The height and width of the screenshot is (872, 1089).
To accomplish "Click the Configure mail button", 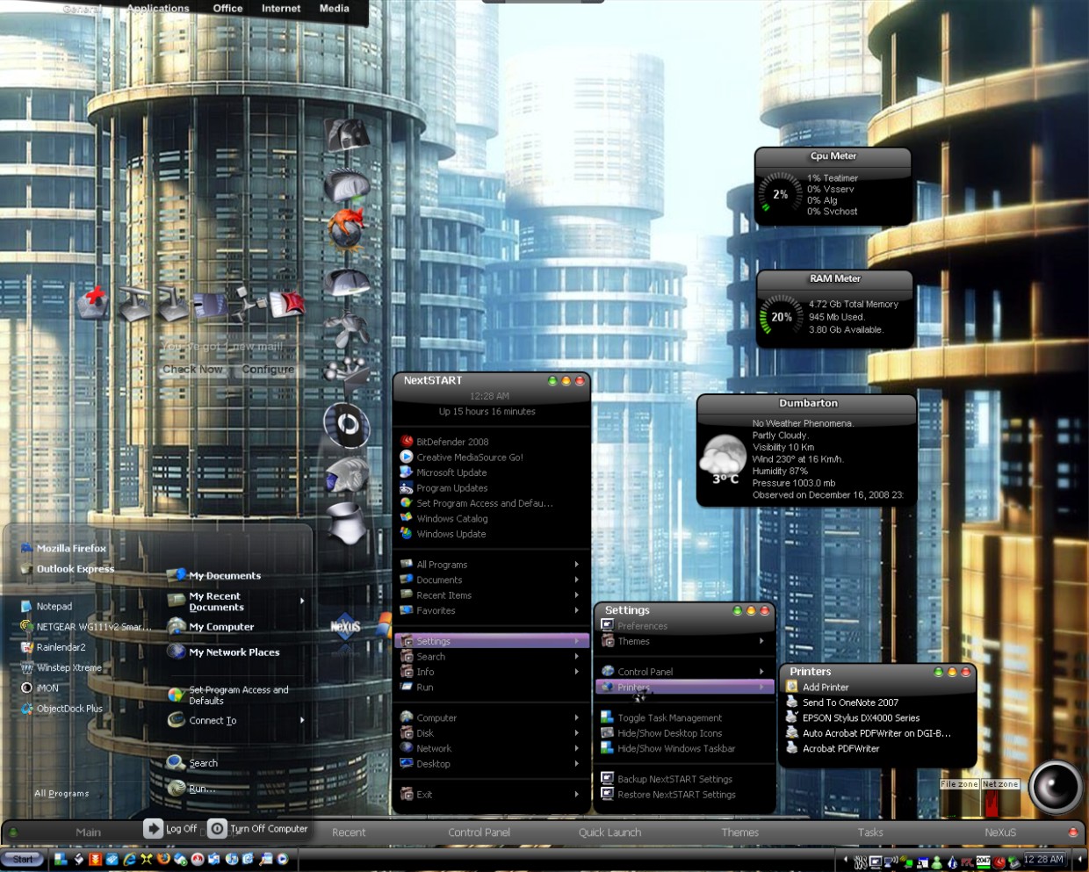I will pos(268,370).
